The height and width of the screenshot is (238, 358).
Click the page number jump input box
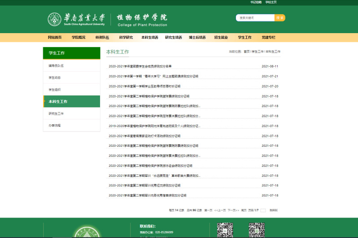coord(263,210)
